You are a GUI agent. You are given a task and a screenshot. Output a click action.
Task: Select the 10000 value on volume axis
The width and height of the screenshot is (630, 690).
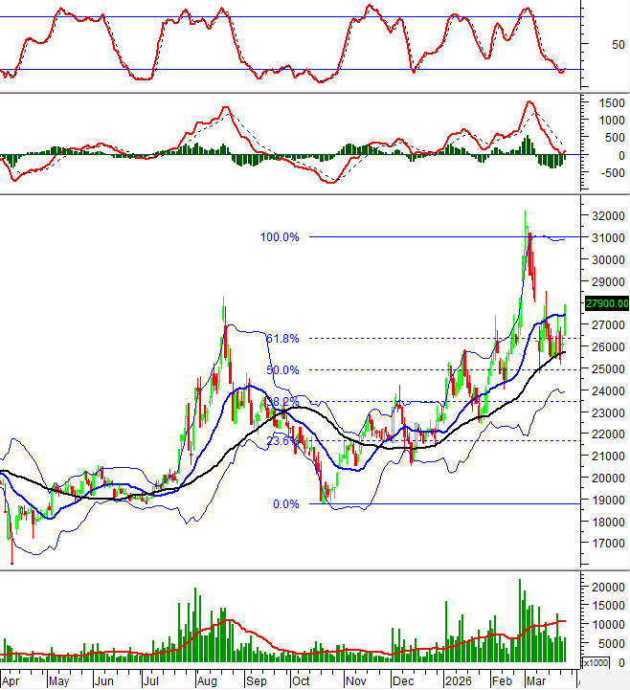(x=605, y=624)
